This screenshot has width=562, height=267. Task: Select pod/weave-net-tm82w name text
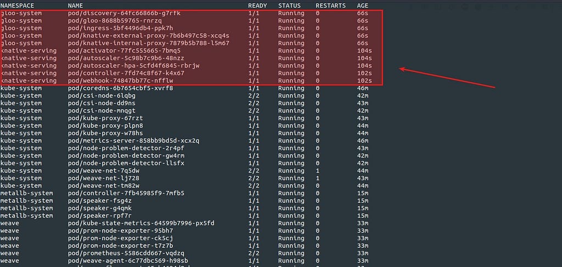(104, 186)
